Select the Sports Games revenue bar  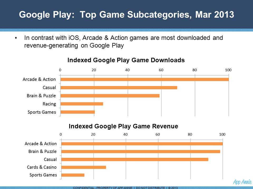click(73, 175)
